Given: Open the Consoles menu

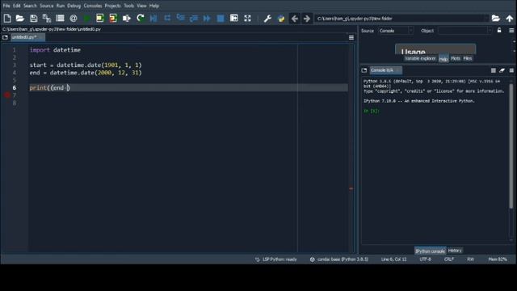Looking at the screenshot, I should [93, 6].
